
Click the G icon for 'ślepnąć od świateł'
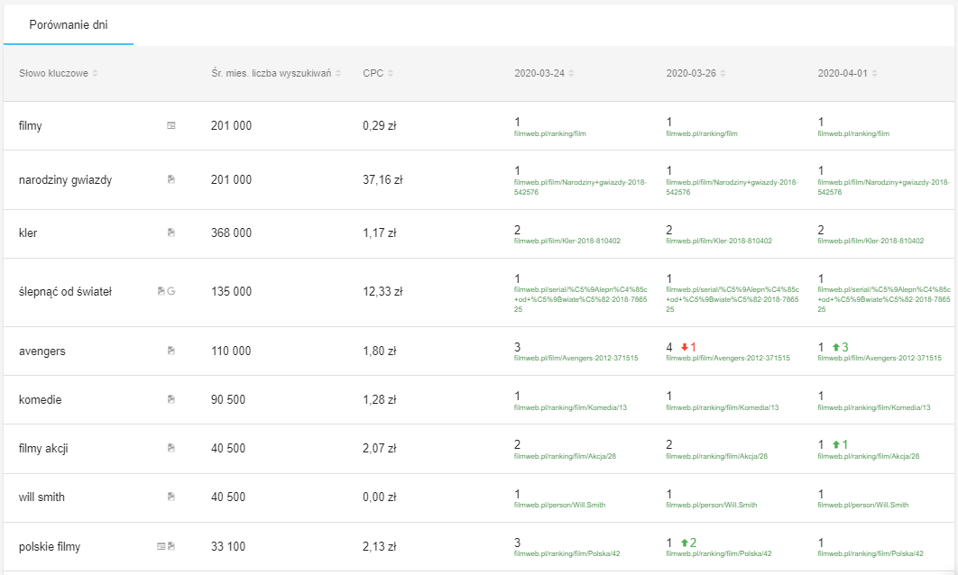(171, 291)
